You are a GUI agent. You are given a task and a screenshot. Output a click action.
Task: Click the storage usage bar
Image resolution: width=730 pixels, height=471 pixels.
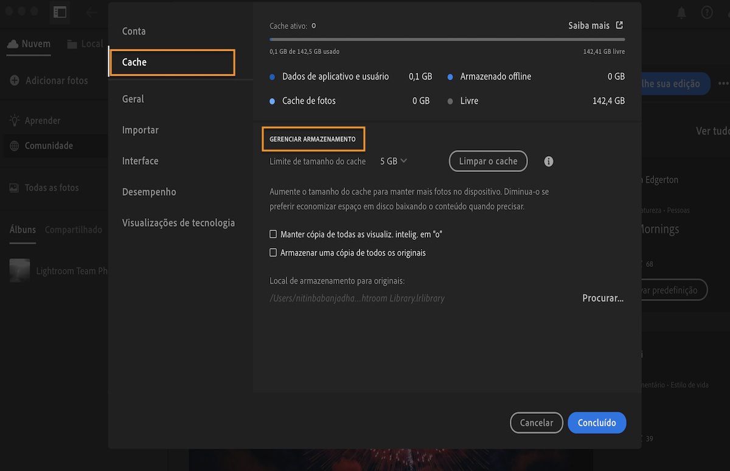pos(447,40)
